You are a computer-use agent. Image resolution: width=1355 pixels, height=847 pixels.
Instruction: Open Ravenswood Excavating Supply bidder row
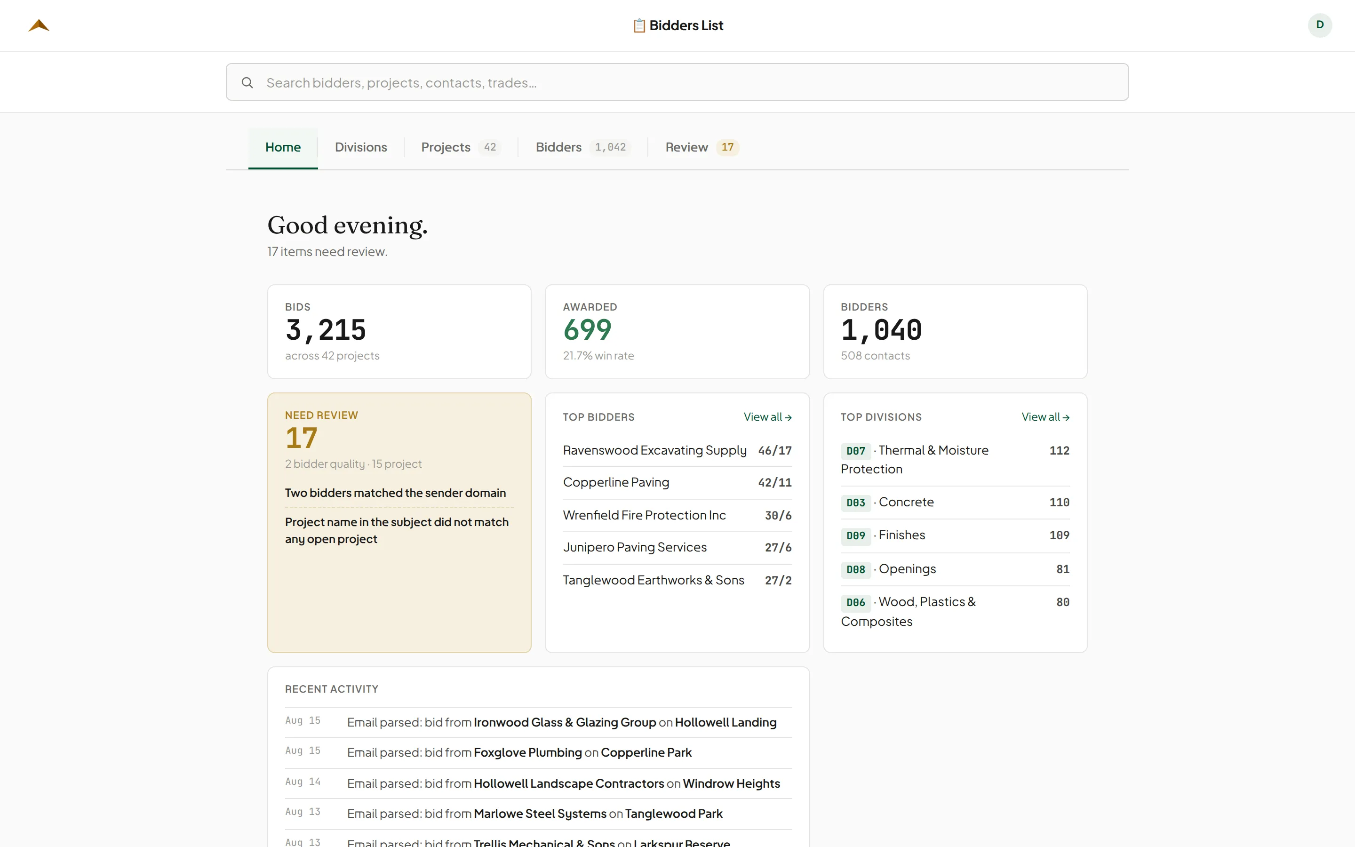677,450
